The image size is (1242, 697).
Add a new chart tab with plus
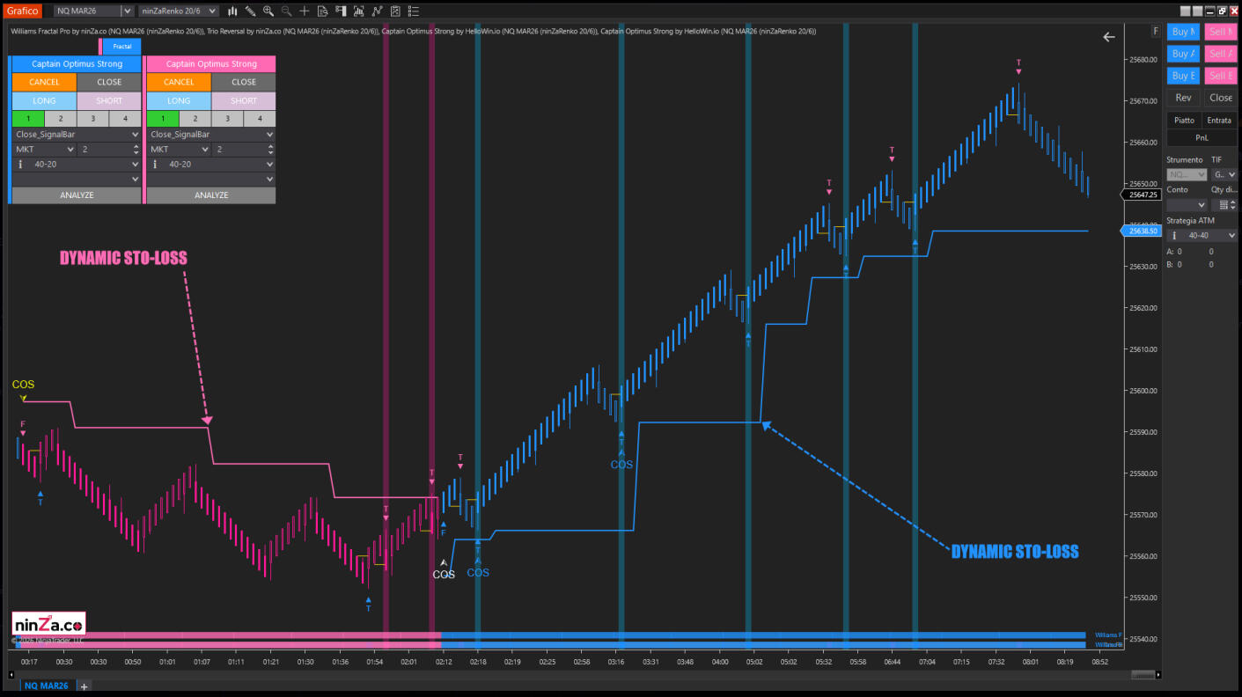pyautogui.click(x=85, y=686)
